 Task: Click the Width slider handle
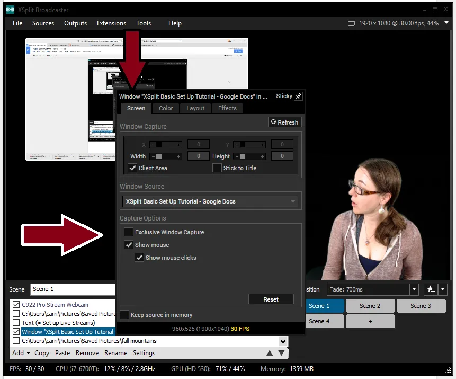tap(159, 156)
